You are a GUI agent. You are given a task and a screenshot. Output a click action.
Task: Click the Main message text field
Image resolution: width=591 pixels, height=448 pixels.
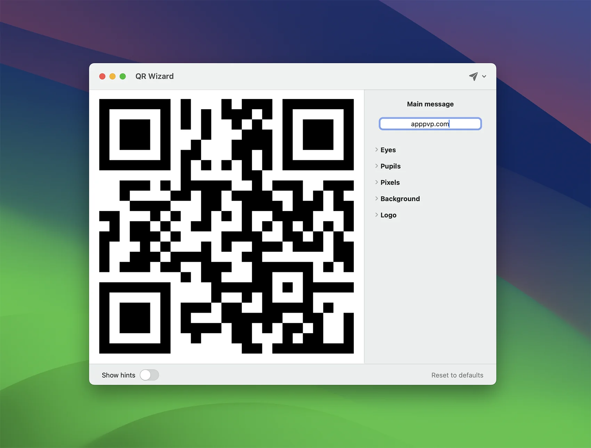pos(430,124)
